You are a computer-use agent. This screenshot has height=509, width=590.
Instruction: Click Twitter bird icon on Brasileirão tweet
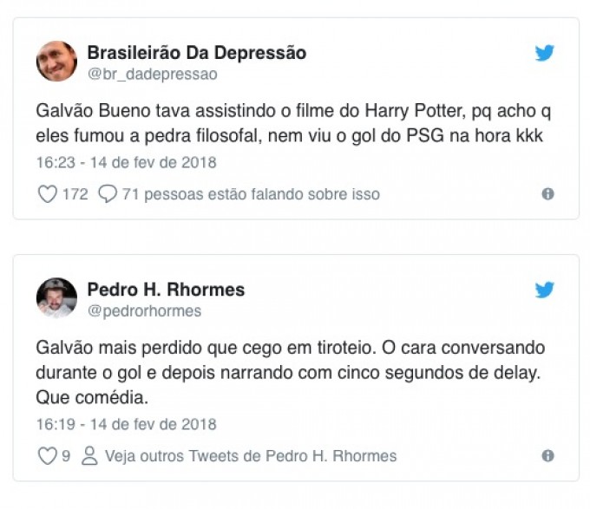(x=544, y=53)
